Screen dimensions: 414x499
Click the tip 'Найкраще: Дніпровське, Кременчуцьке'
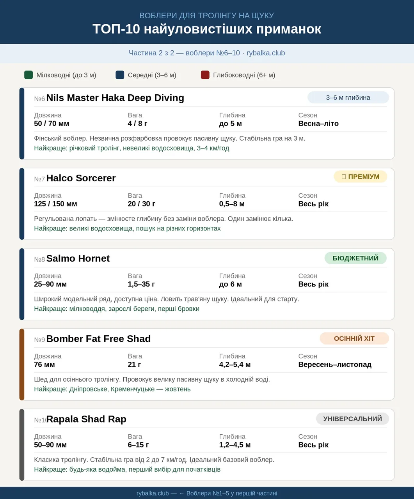pos(94,389)
